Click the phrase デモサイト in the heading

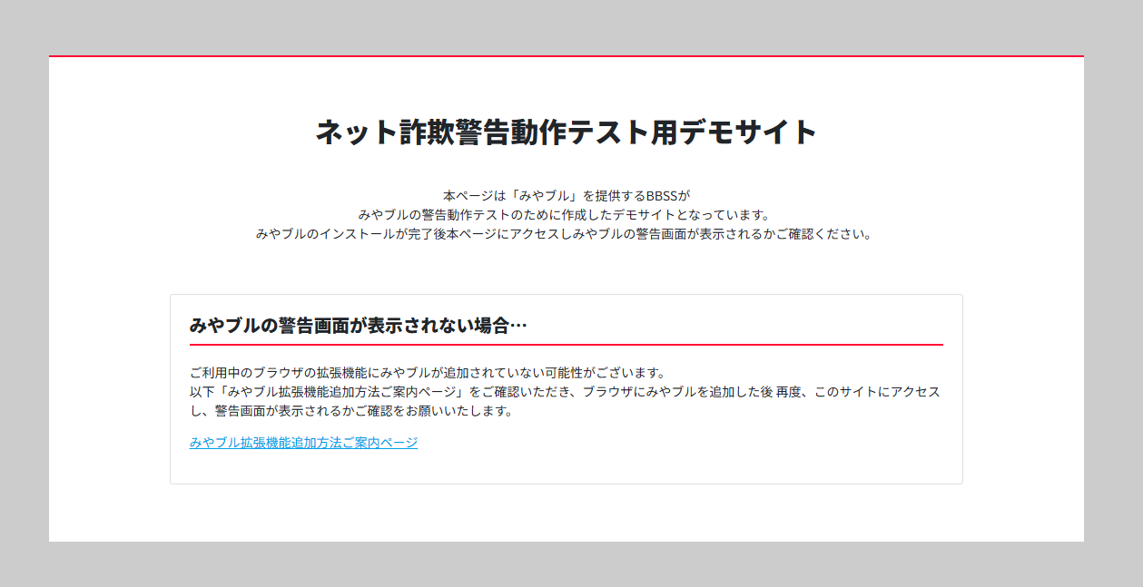point(746,132)
